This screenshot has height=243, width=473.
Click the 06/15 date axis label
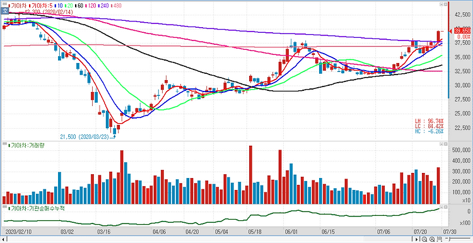pyautogui.click(x=328, y=232)
